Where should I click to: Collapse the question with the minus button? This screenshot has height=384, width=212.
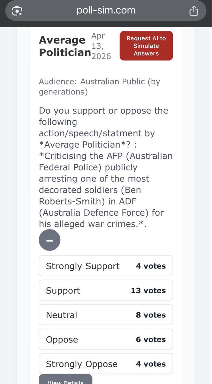pyautogui.click(x=49, y=240)
